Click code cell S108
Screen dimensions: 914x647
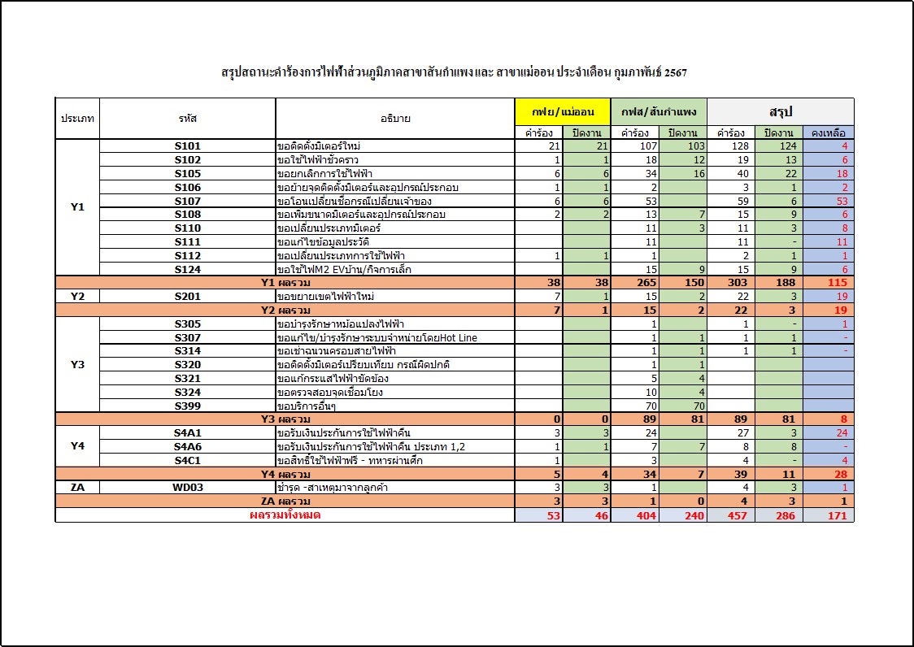coord(188,215)
